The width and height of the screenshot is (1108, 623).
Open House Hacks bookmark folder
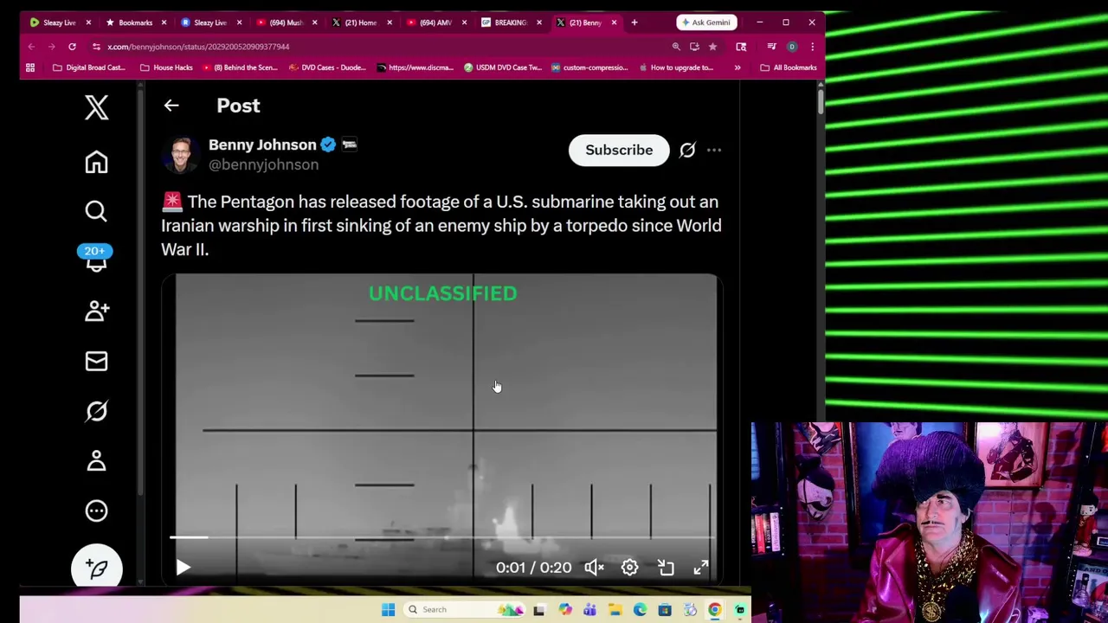tap(166, 67)
